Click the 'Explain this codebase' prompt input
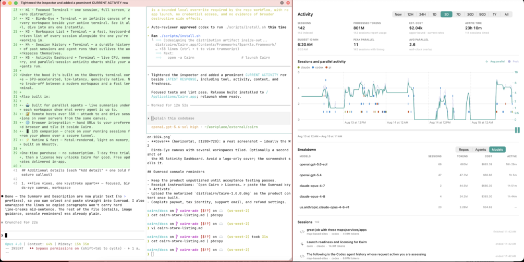 coord(218,119)
